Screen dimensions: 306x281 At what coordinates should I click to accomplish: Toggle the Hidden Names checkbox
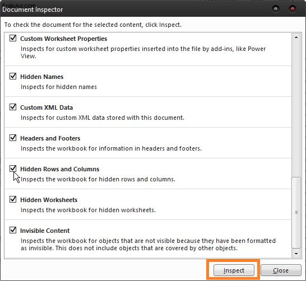point(13,76)
